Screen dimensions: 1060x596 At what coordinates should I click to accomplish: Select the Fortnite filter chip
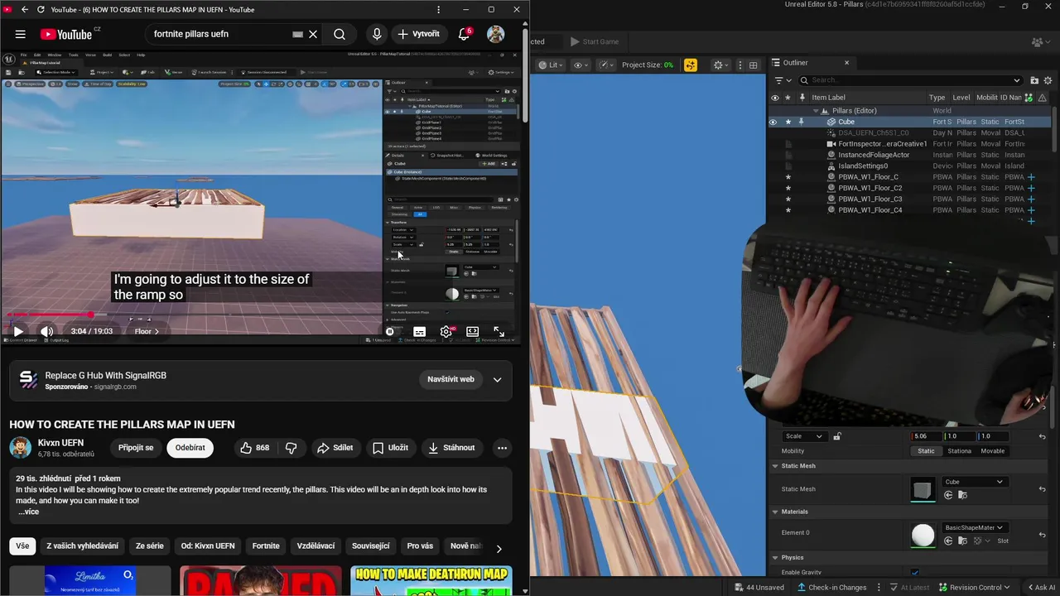point(266,546)
